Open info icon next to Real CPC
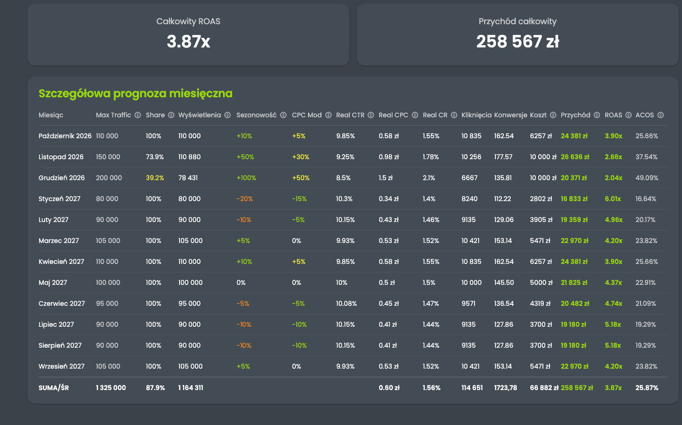This screenshot has height=425, width=682. pos(415,115)
